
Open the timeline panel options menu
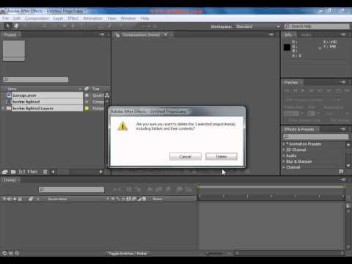343,180
